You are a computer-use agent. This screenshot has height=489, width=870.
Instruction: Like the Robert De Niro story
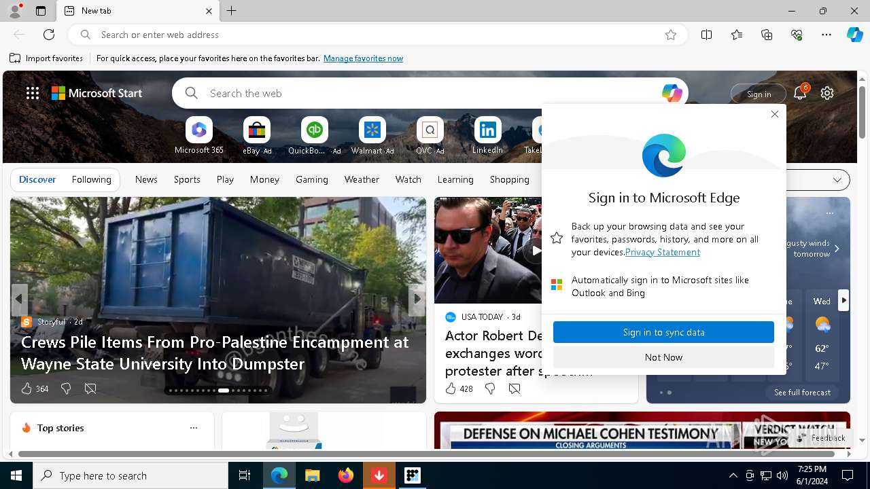click(x=459, y=388)
